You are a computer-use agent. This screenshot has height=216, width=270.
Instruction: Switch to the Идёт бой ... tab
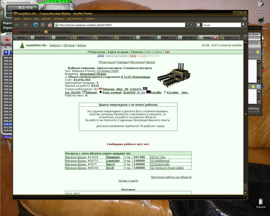[187, 37]
